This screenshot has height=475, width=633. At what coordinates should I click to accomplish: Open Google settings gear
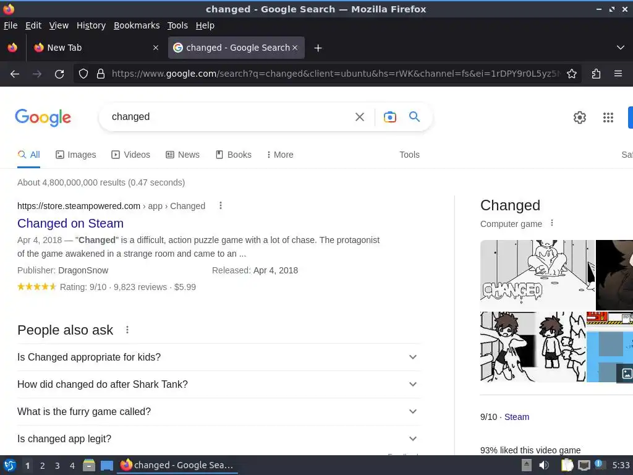click(x=580, y=118)
